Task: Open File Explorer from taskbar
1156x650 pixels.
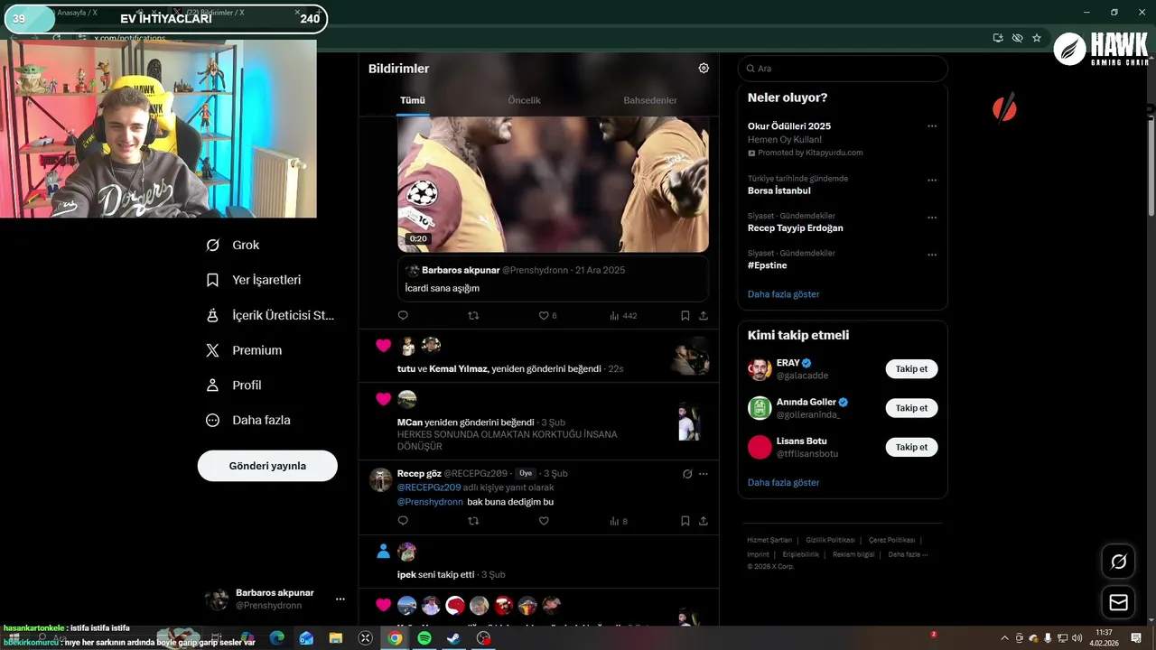Action: tap(336, 637)
